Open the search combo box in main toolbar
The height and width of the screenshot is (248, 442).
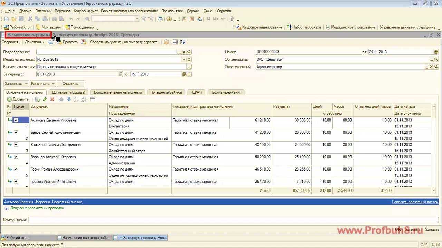click(115, 19)
